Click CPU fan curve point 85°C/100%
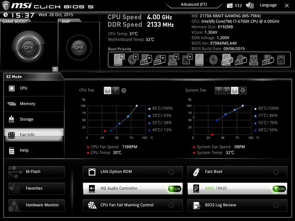Screen dimensions: 295x221 [137, 106]
